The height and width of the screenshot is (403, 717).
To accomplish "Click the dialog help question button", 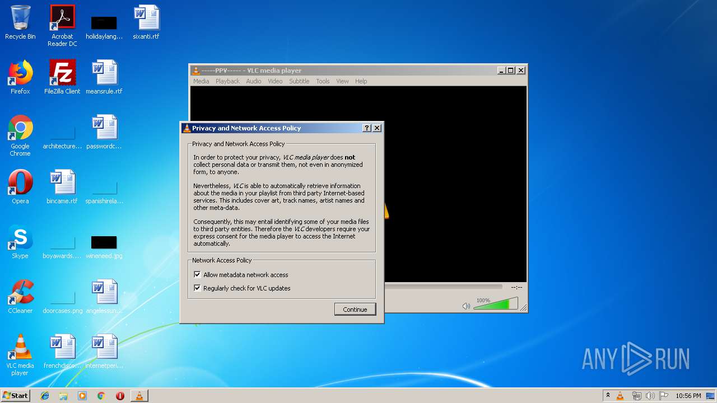I will [x=367, y=128].
